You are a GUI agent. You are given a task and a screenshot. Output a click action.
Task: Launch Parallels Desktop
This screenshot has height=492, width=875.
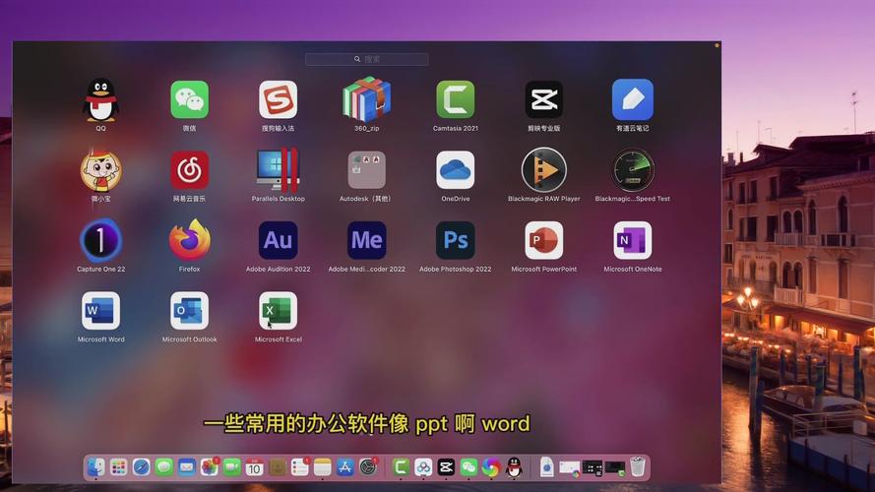pyautogui.click(x=278, y=170)
